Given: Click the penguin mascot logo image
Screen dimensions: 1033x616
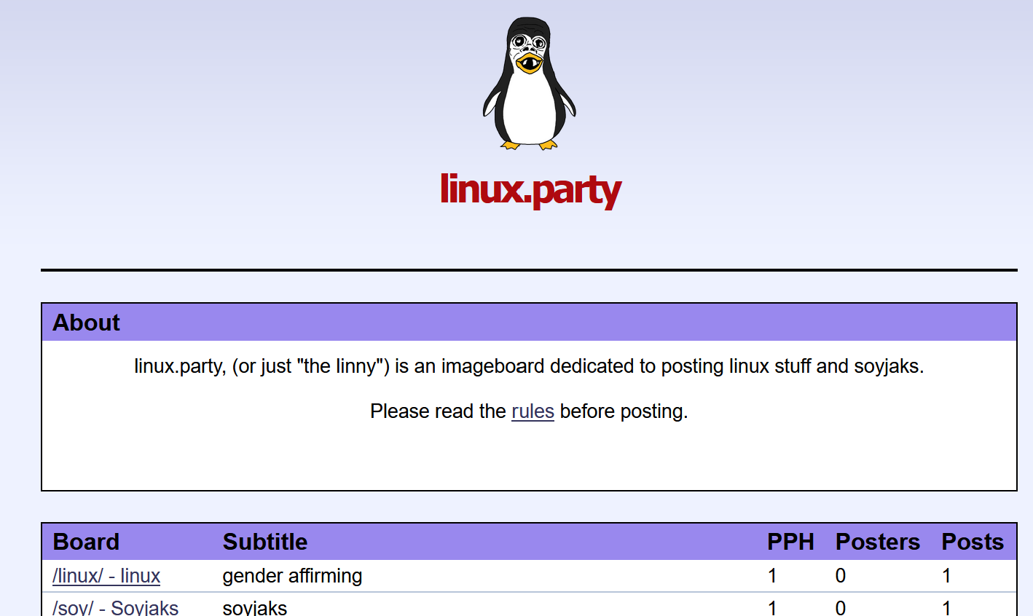Looking at the screenshot, I should coord(530,83).
